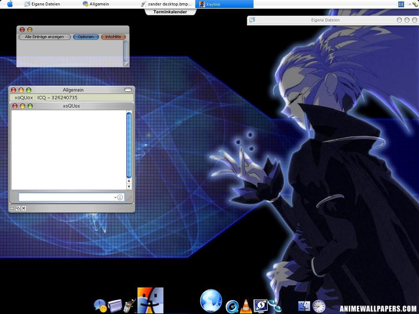Click the Eigene Dateien window title text
This screenshot has width=419, height=314.
[x=325, y=20]
